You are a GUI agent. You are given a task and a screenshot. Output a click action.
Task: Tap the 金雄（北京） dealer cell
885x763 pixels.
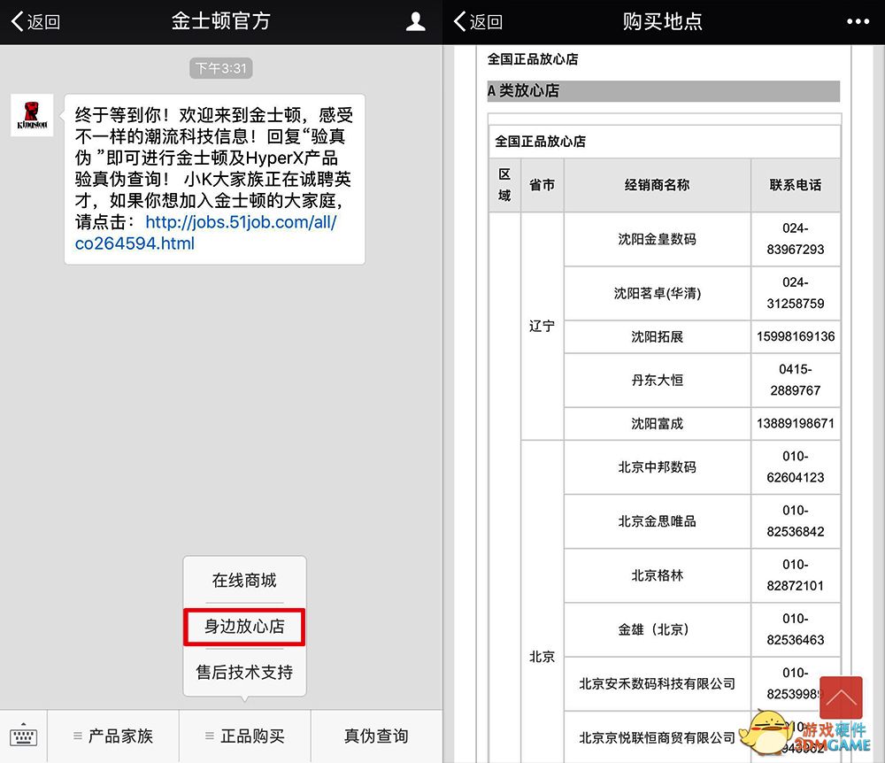pos(657,630)
